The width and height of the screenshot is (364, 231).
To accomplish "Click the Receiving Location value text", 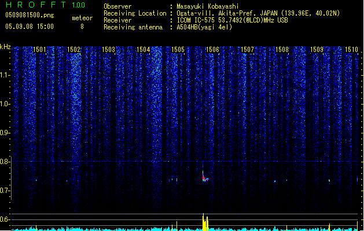I will (258, 13).
